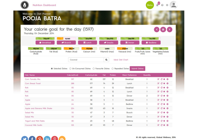Open the user profile avatar

click(x=173, y=5)
